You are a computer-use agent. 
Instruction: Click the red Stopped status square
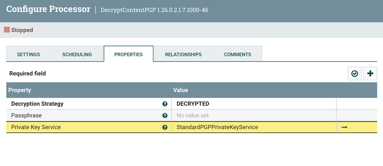(7, 30)
